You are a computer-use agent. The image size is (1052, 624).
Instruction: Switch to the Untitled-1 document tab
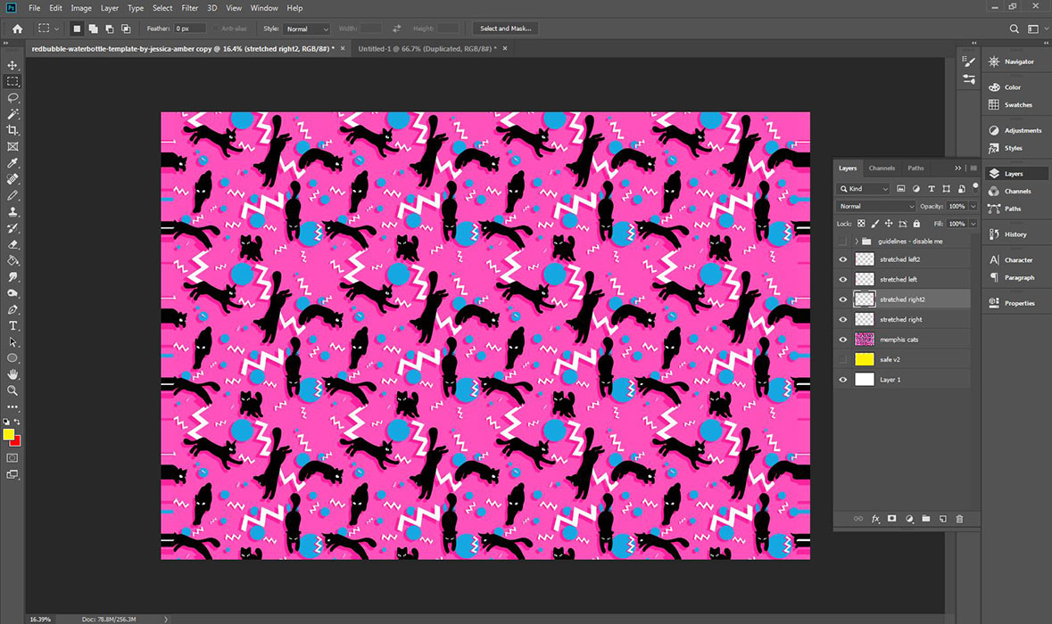click(x=427, y=49)
